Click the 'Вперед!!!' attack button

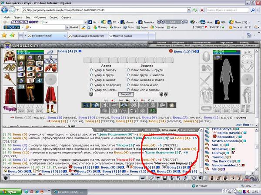126,94
